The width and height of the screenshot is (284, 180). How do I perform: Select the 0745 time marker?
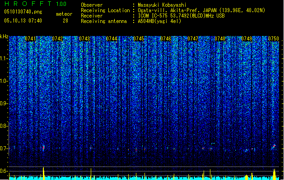pos(139,39)
